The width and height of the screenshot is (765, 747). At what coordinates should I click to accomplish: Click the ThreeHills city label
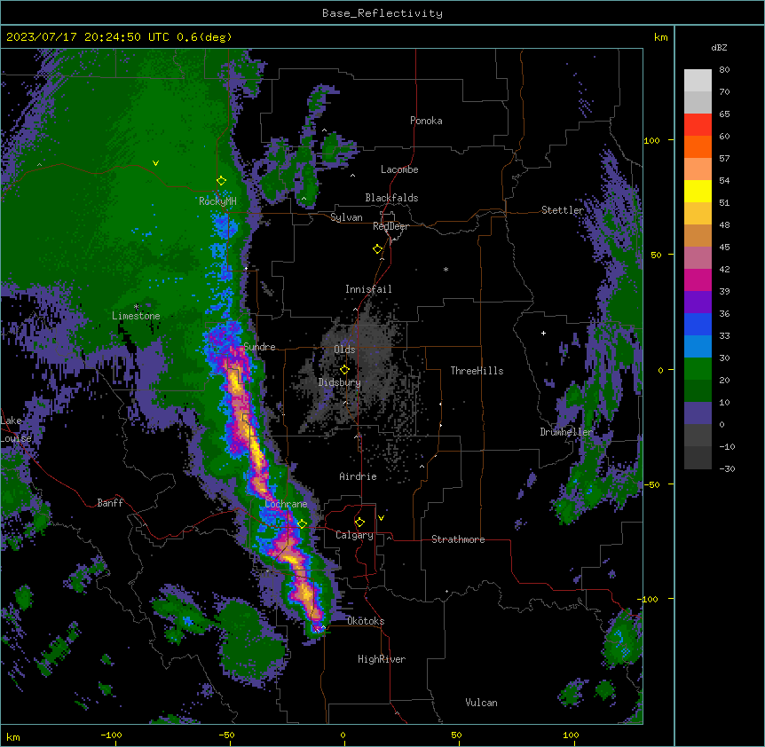pos(477,371)
